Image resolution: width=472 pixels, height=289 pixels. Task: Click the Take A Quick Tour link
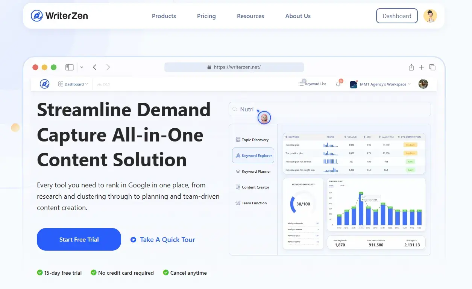(167, 239)
